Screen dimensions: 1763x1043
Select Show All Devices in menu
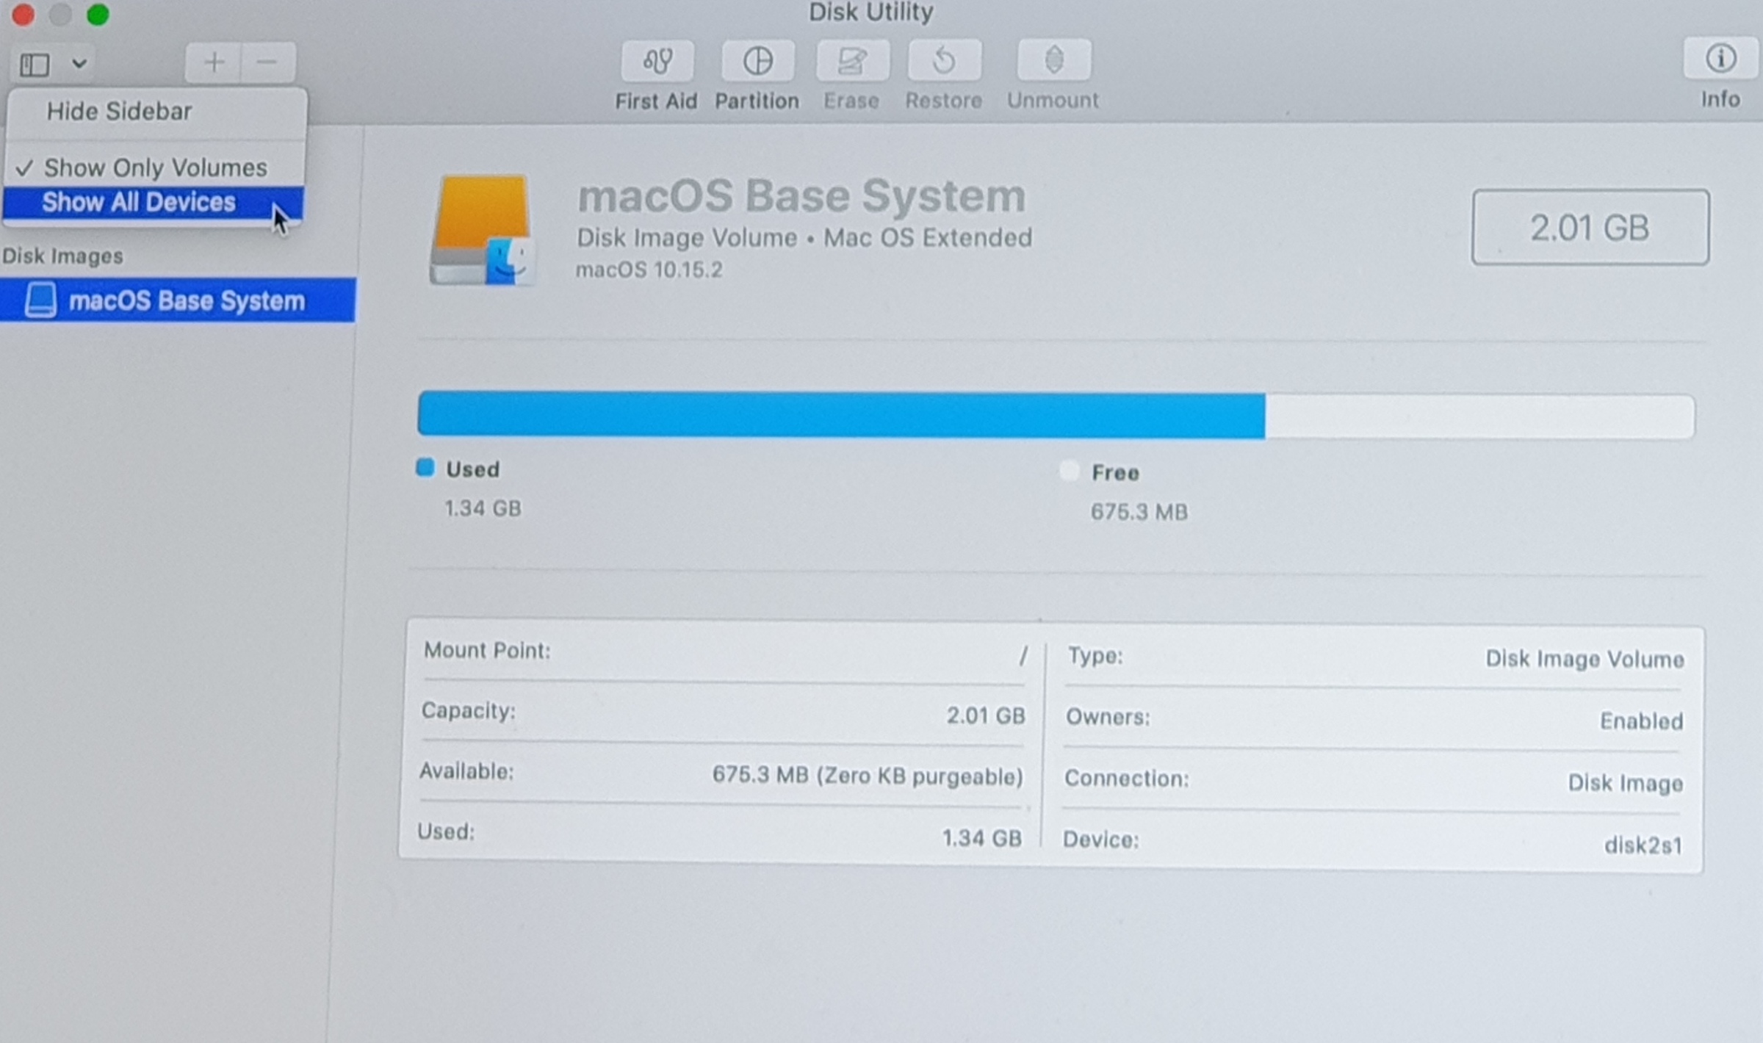[139, 203]
